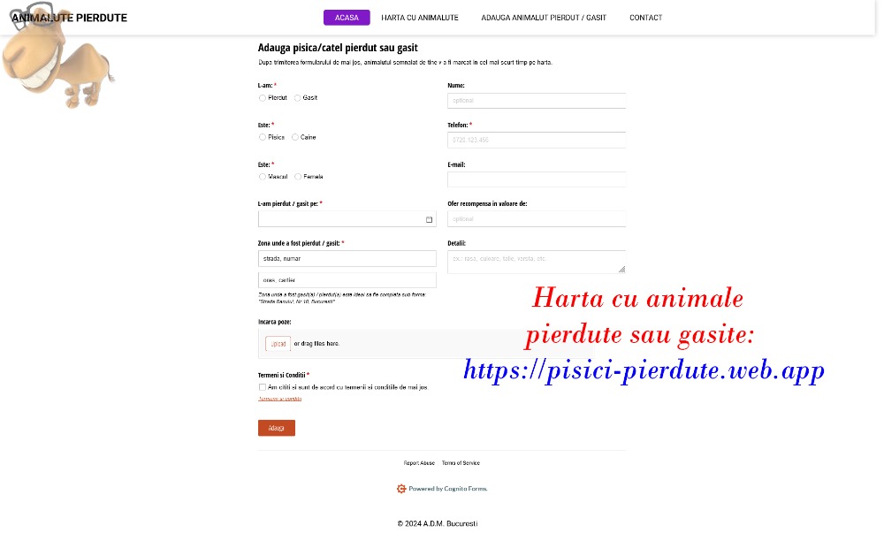
Task: Navigate to the Contact page
Action: pyautogui.click(x=645, y=18)
